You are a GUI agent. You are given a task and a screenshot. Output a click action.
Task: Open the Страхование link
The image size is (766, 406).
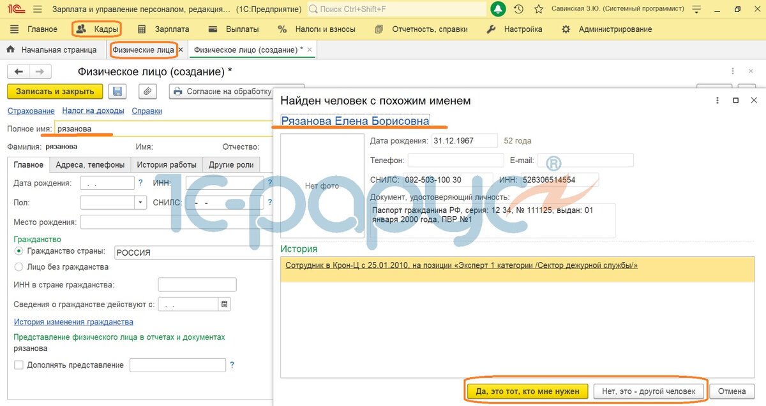click(31, 111)
